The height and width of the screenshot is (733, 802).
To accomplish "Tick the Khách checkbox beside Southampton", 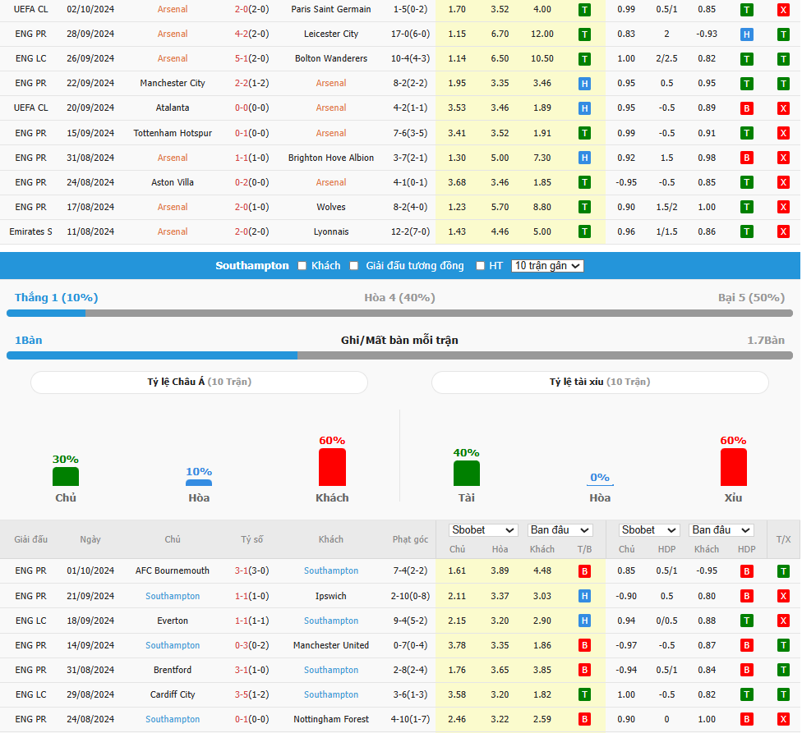I will pyautogui.click(x=302, y=266).
